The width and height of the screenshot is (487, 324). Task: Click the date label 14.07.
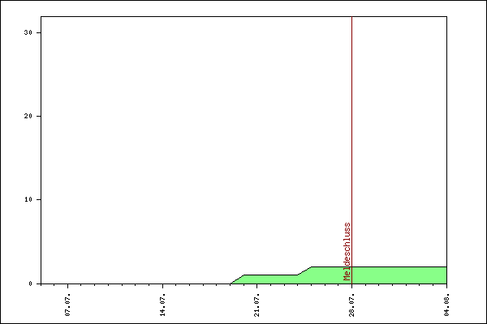162,305
